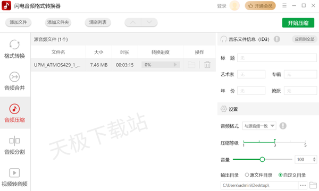Viewport: 319px width, 191px height.
Task: Click the 开通会员 VIP button
Action: (260, 6)
